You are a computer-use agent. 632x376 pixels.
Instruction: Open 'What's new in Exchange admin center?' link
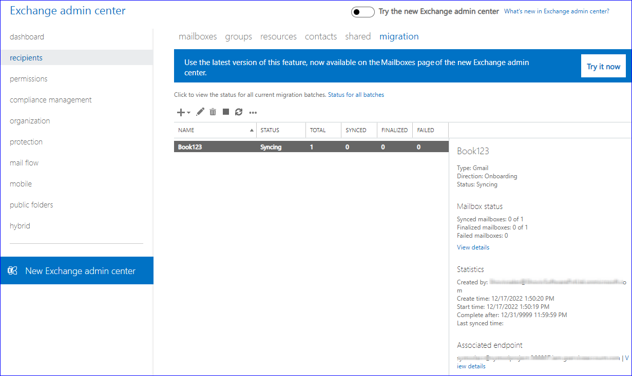pos(557,11)
